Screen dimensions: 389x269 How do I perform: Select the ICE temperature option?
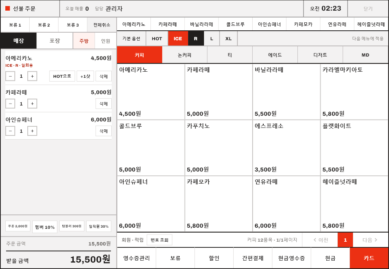[178, 38]
